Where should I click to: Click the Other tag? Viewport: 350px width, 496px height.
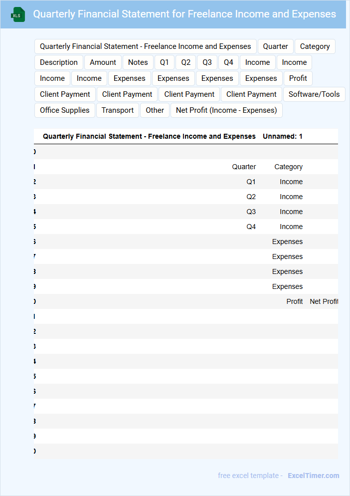click(x=155, y=110)
